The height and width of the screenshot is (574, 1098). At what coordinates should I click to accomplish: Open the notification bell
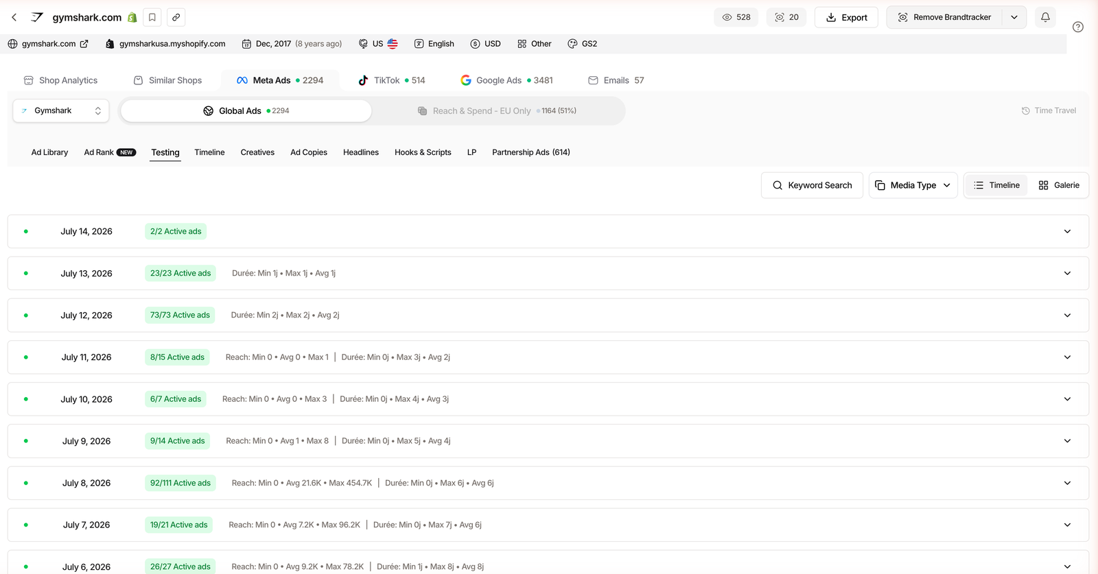[x=1045, y=17]
